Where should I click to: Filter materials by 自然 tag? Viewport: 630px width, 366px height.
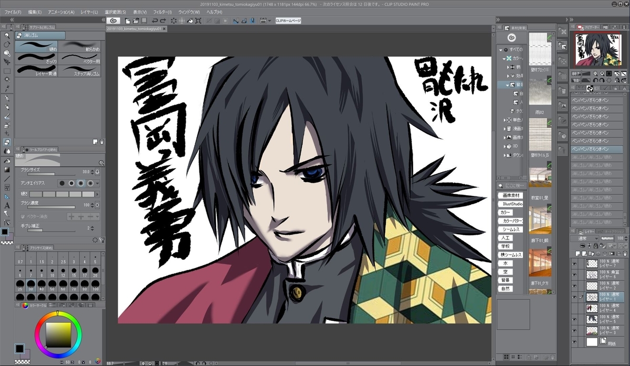coord(506,289)
